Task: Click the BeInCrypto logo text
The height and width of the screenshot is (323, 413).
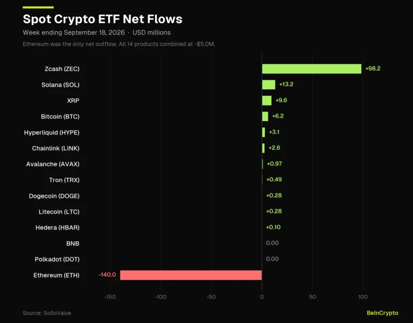Action: tap(382, 313)
